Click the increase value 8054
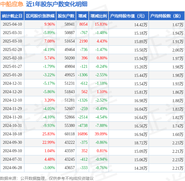Screen dimensions: 185x181 [83, 24]
